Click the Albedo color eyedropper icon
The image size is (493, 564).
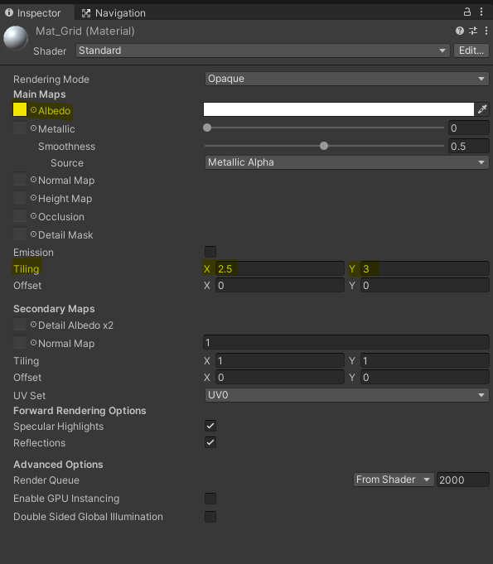point(482,109)
